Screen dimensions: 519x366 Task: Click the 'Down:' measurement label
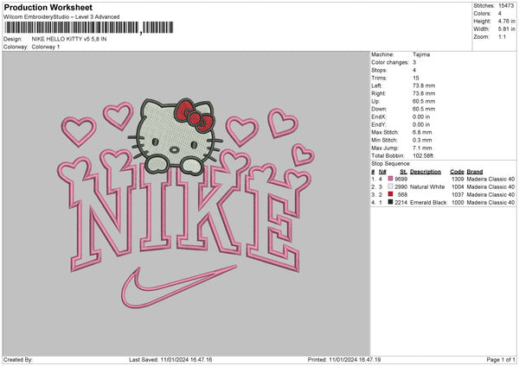pyautogui.click(x=379, y=109)
